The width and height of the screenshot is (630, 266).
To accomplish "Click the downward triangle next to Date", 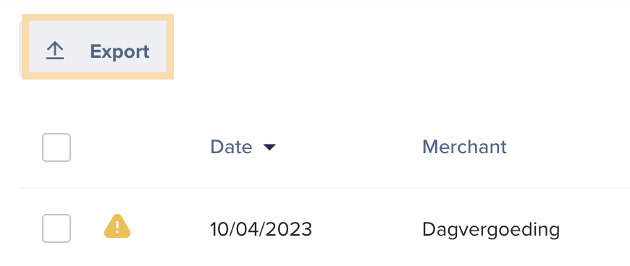I will 269,147.
